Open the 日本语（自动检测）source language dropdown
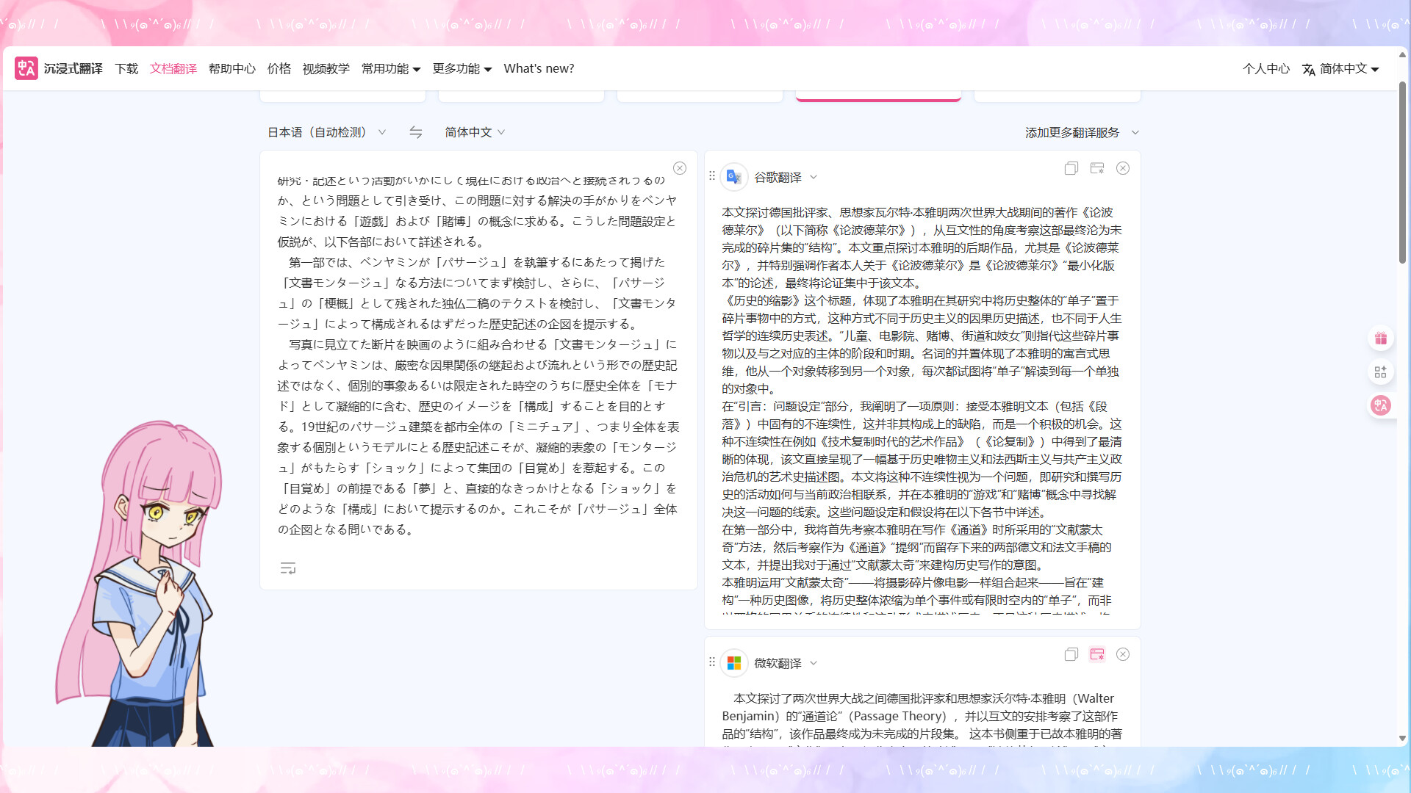 pyautogui.click(x=327, y=132)
